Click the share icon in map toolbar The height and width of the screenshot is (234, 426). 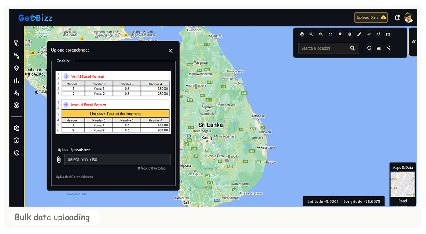click(388, 48)
